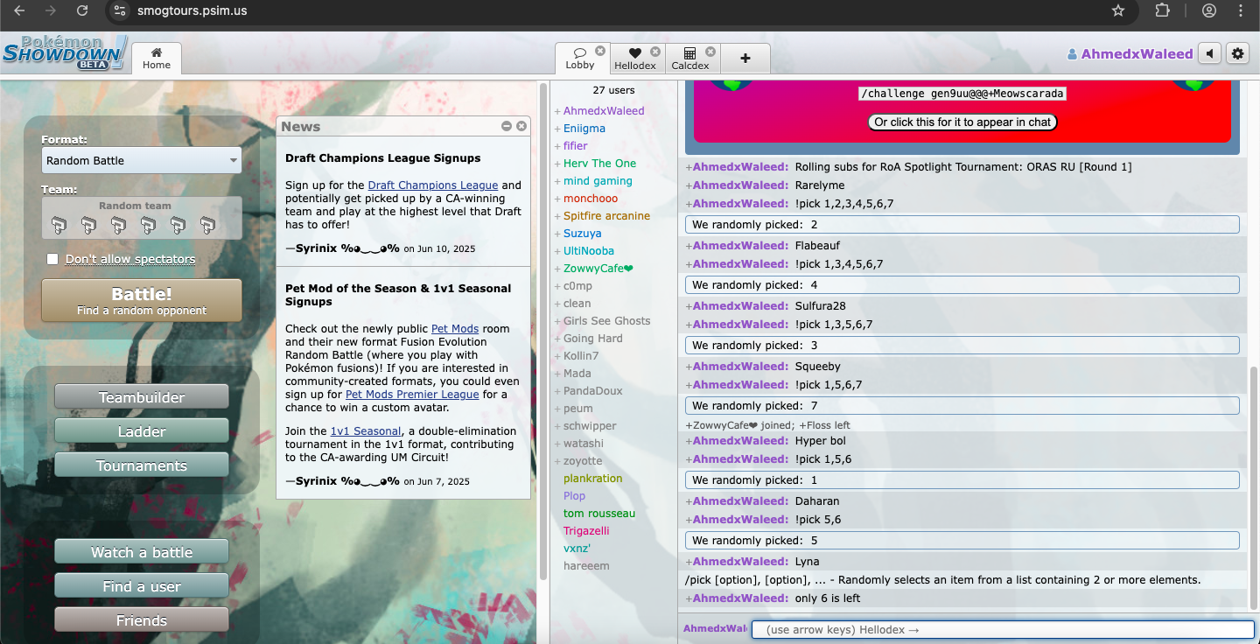Image resolution: width=1260 pixels, height=644 pixels.
Task: Select the Random team box
Action: pyautogui.click(x=142, y=218)
